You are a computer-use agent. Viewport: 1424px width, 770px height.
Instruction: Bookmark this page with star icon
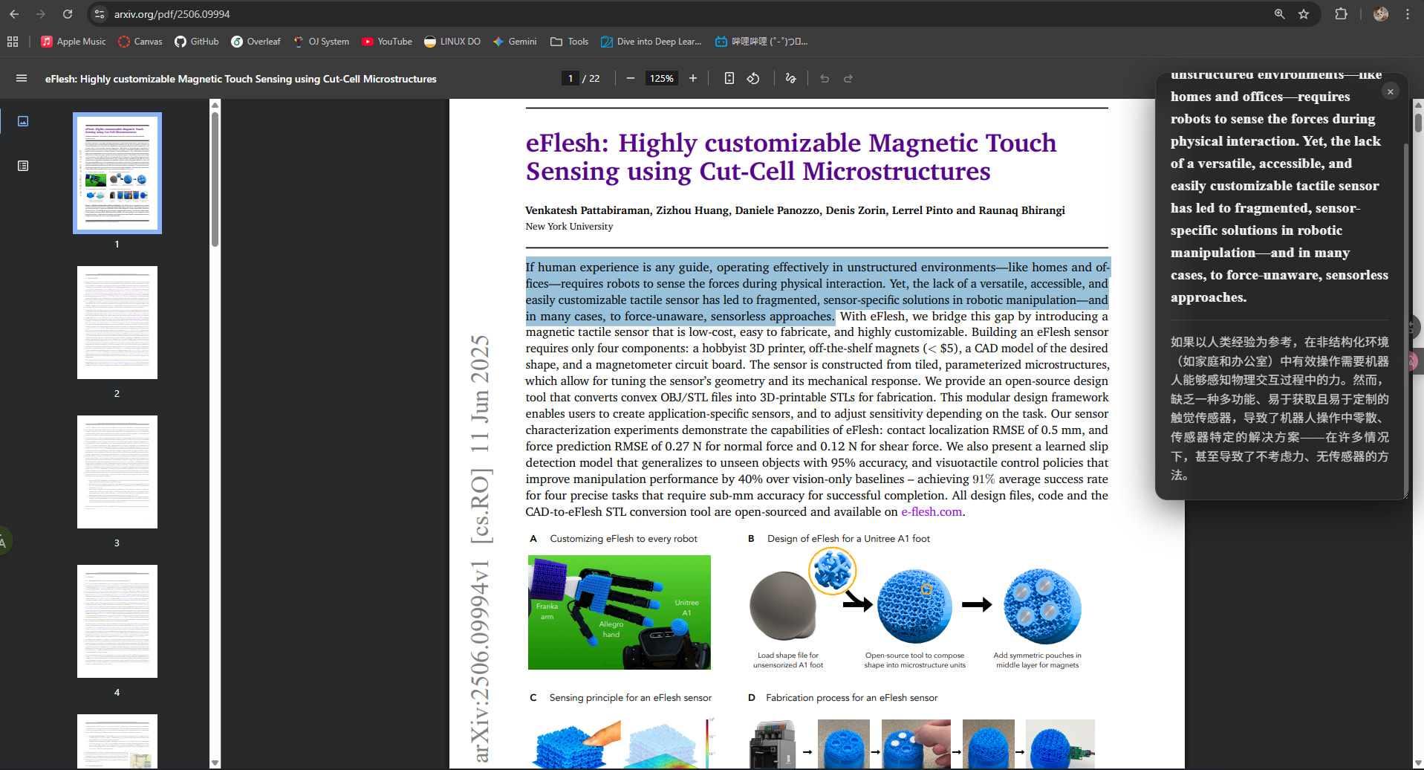click(1304, 14)
